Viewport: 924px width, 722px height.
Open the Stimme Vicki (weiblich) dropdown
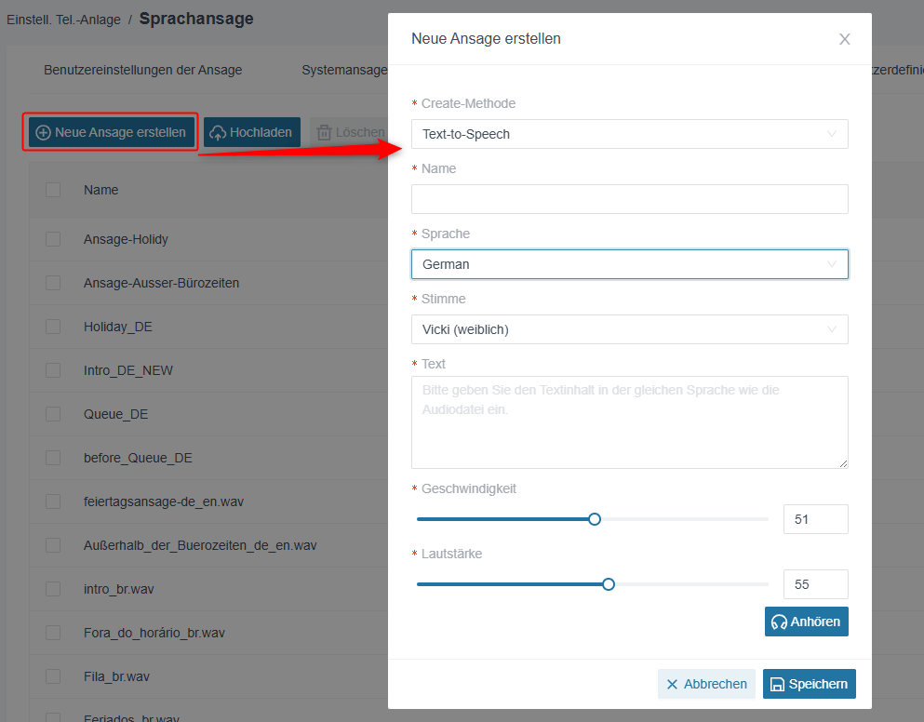629,328
